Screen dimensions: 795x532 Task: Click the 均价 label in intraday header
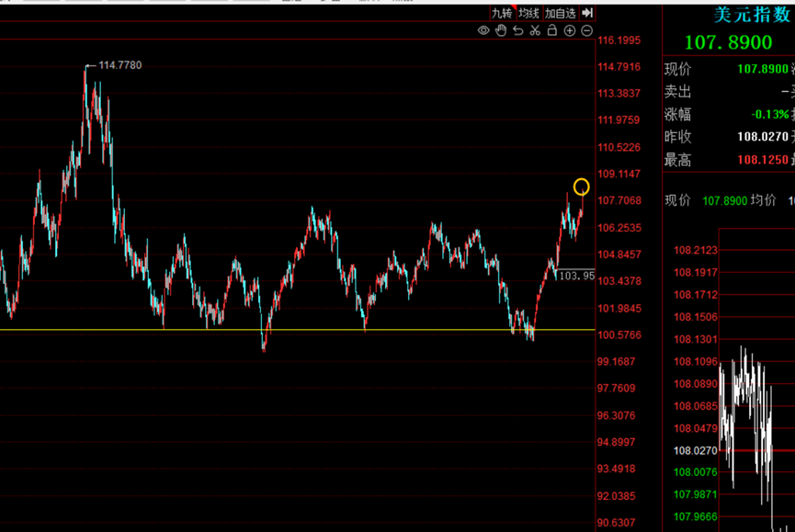point(764,200)
